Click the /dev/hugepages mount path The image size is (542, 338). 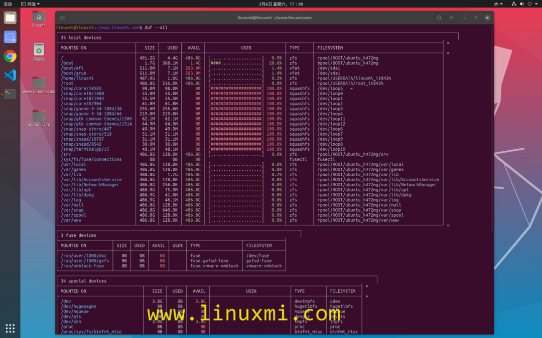coord(78,306)
